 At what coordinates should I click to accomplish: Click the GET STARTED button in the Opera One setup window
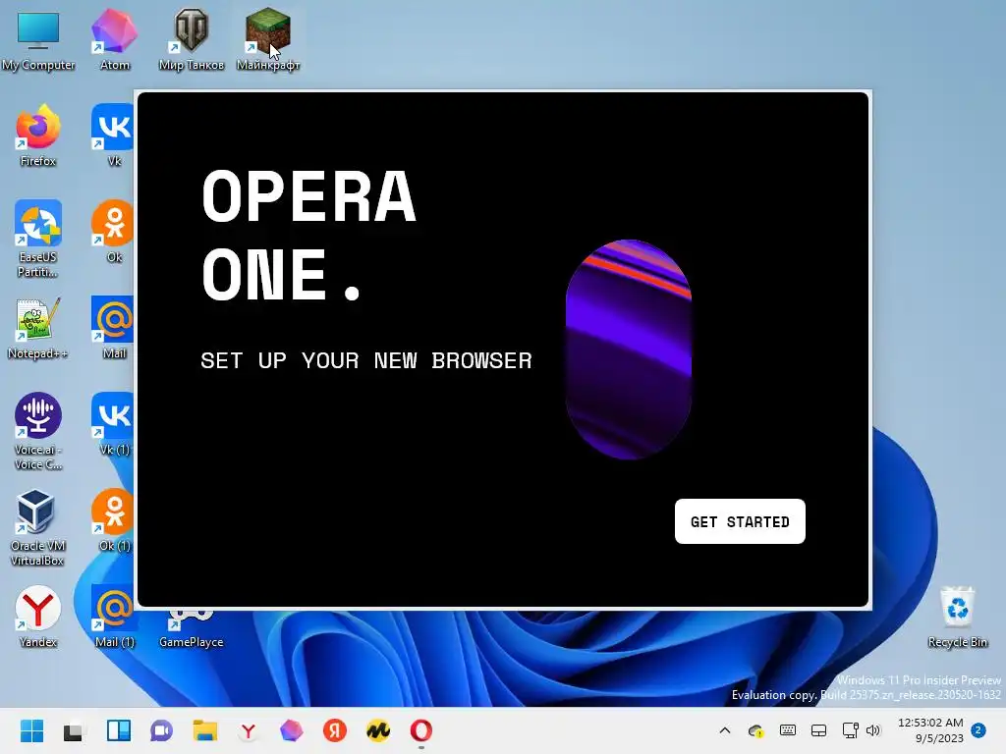click(740, 521)
